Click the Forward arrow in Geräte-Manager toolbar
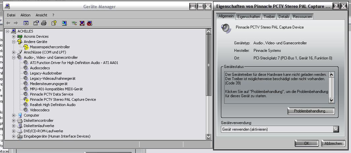Screen dimensions: 351x153 pos(16,23)
